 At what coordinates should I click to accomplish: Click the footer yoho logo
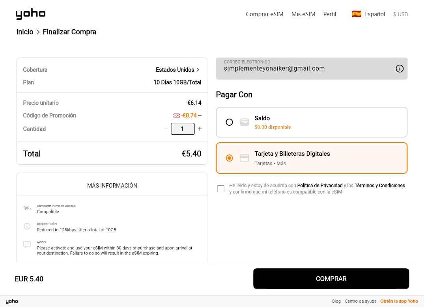coord(11,301)
